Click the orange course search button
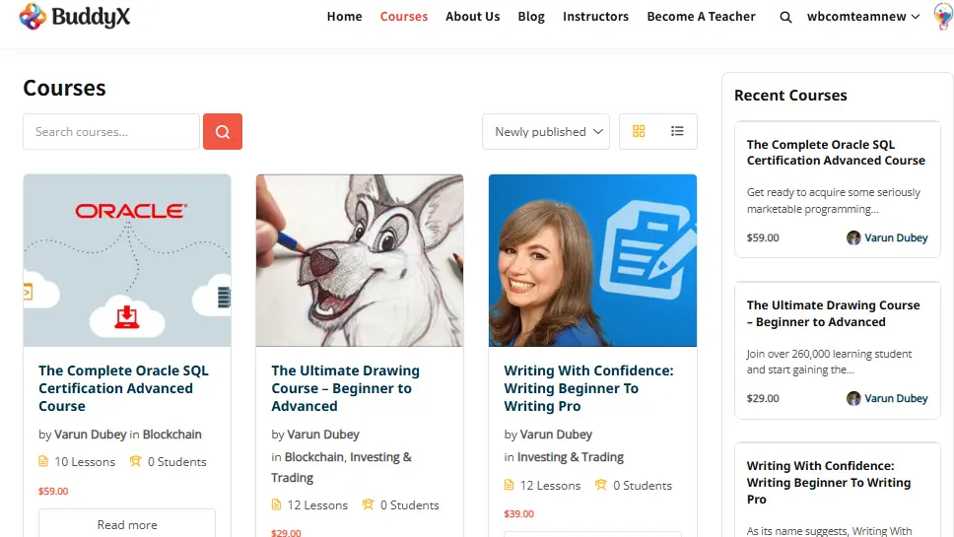Screen dimensions: 954x537 point(223,131)
